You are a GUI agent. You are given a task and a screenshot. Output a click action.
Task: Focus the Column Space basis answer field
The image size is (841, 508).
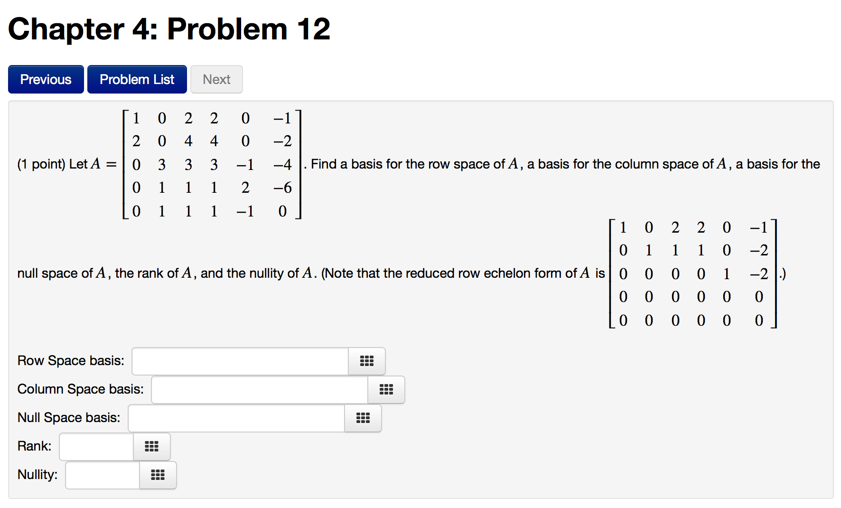coord(260,390)
